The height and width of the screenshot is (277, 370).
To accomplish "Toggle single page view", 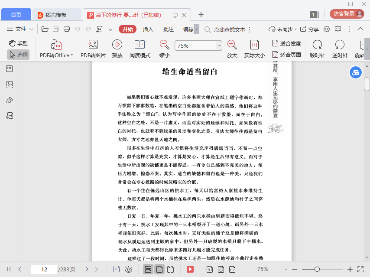I will [x=159, y=269].
